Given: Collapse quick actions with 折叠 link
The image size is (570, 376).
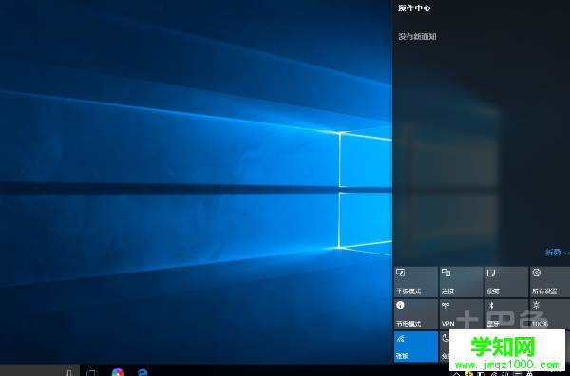Looking at the screenshot, I should pyautogui.click(x=557, y=253).
